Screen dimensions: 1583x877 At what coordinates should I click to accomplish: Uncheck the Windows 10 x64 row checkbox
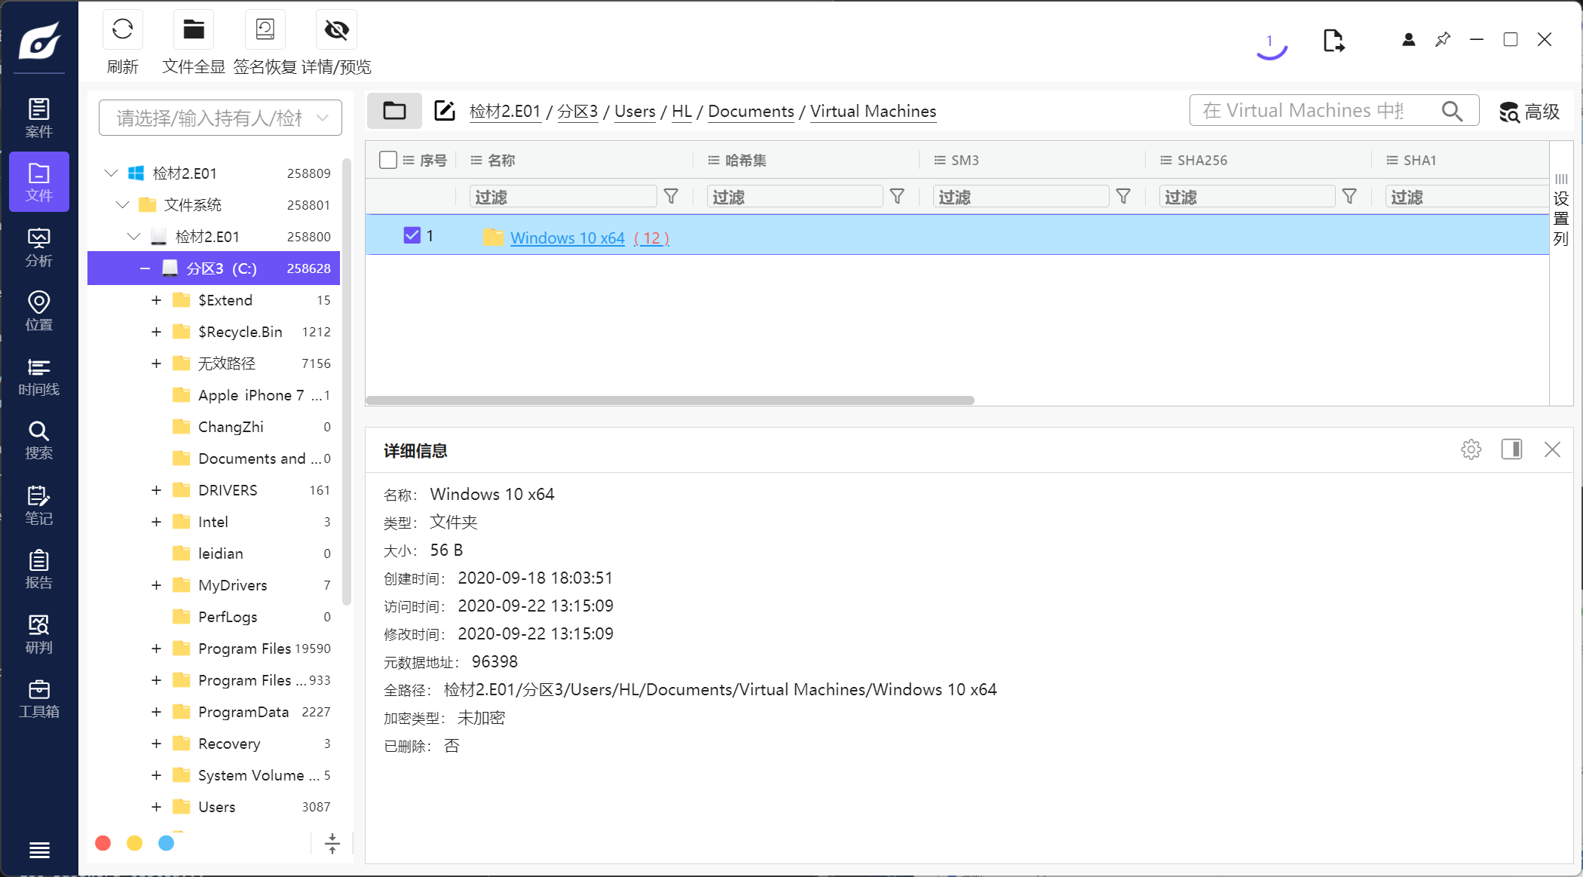(x=412, y=235)
